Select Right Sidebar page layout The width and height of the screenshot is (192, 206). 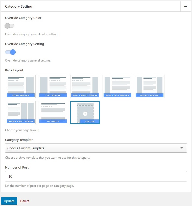pos(21,87)
